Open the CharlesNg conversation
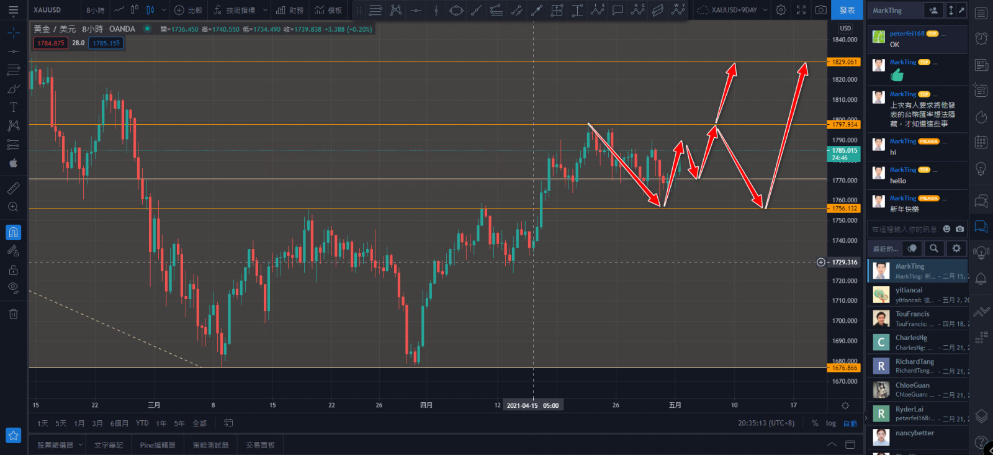The width and height of the screenshot is (993, 455). point(918,342)
